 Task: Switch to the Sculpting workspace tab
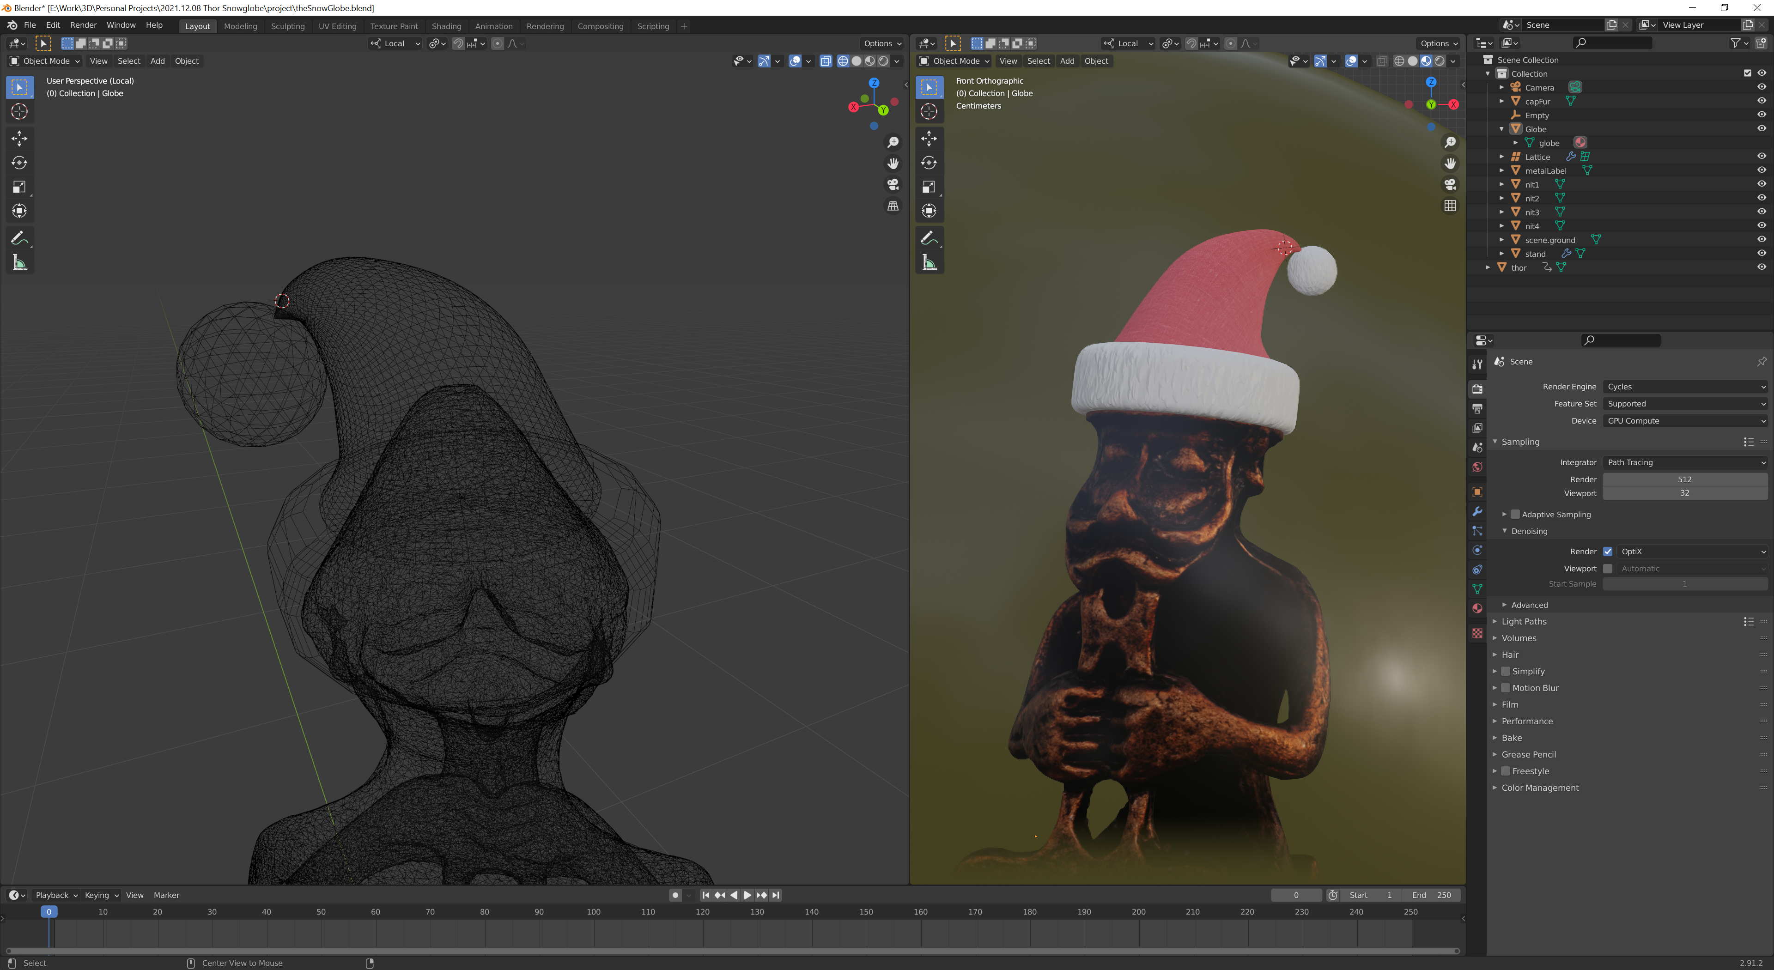pos(287,26)
